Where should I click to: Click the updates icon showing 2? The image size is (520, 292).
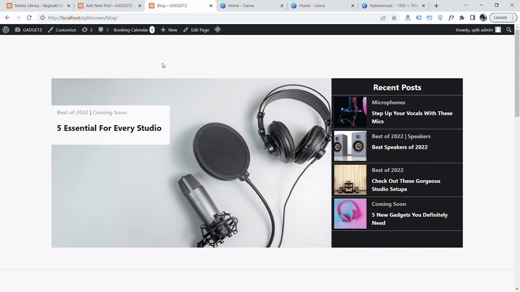click(87, 30)
